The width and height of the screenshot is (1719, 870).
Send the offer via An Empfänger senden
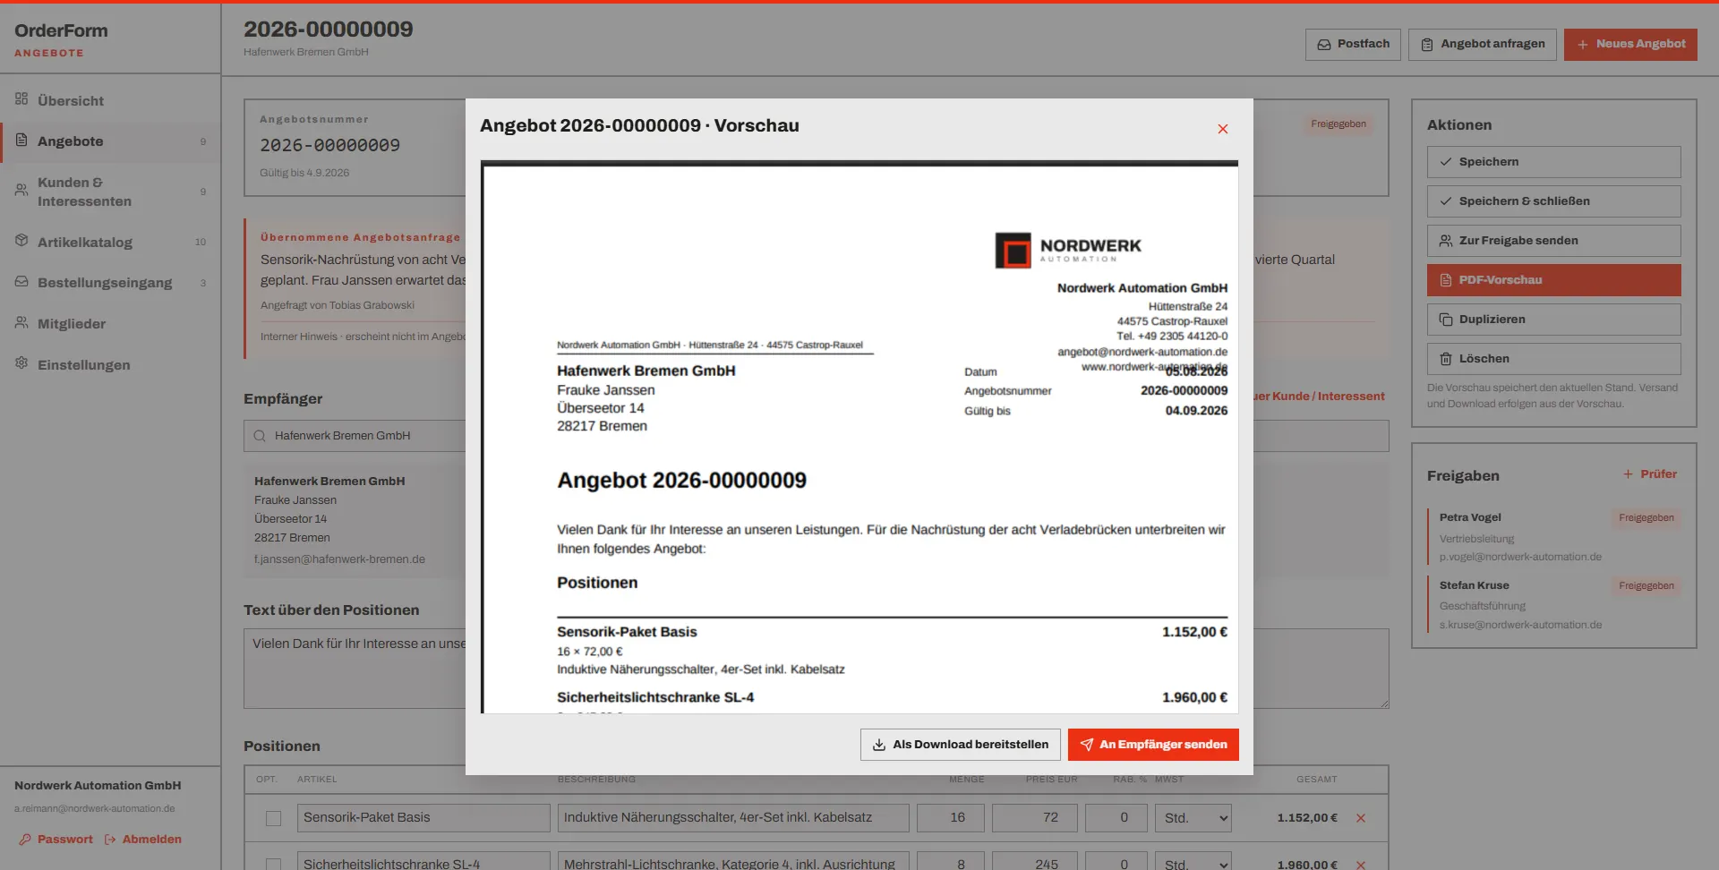click(1153, 745)
